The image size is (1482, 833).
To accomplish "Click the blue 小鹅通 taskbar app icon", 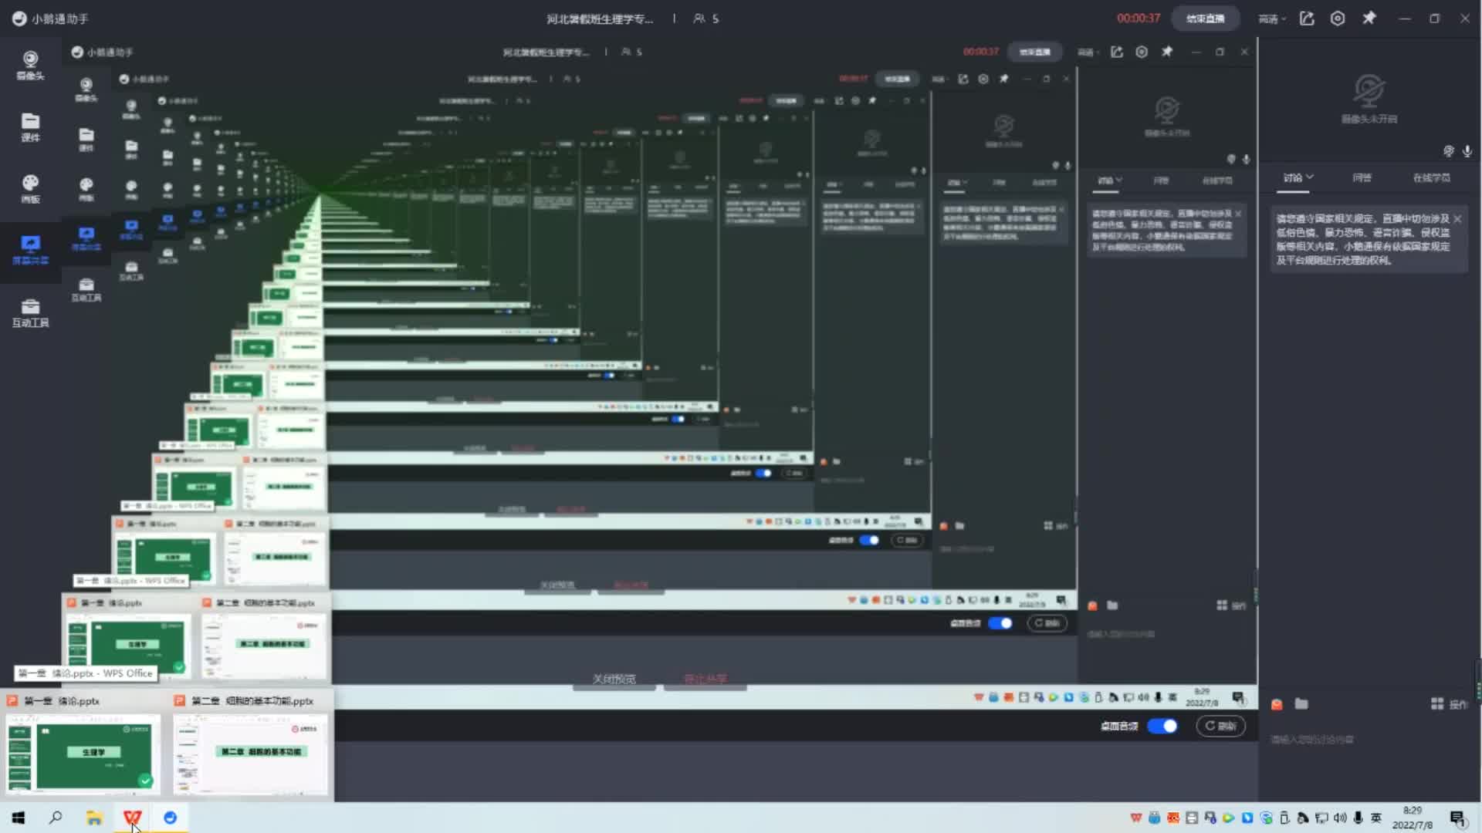I will point(170,818).
